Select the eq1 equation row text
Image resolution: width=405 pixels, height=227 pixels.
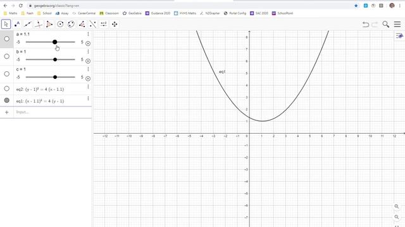40,101
